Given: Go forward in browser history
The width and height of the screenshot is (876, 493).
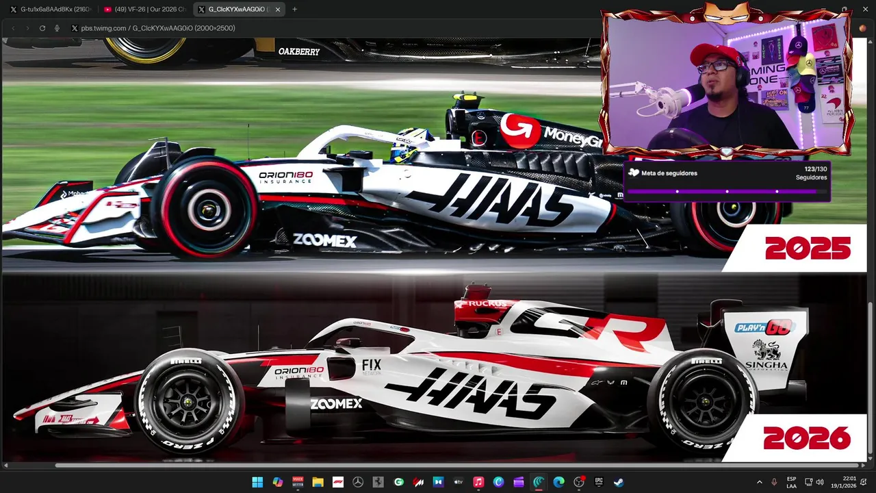Looking at the screenshot, I should coord(27,28).
